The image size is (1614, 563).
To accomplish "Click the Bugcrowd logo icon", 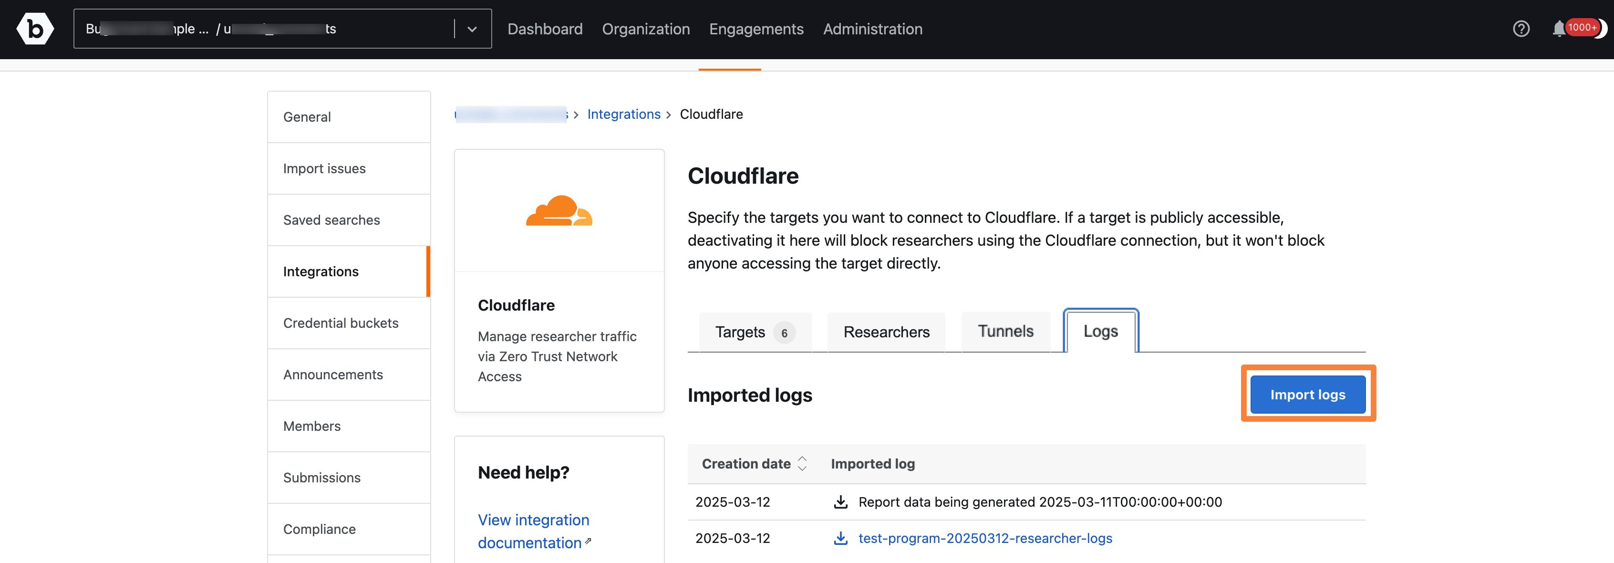I will 35,29.
